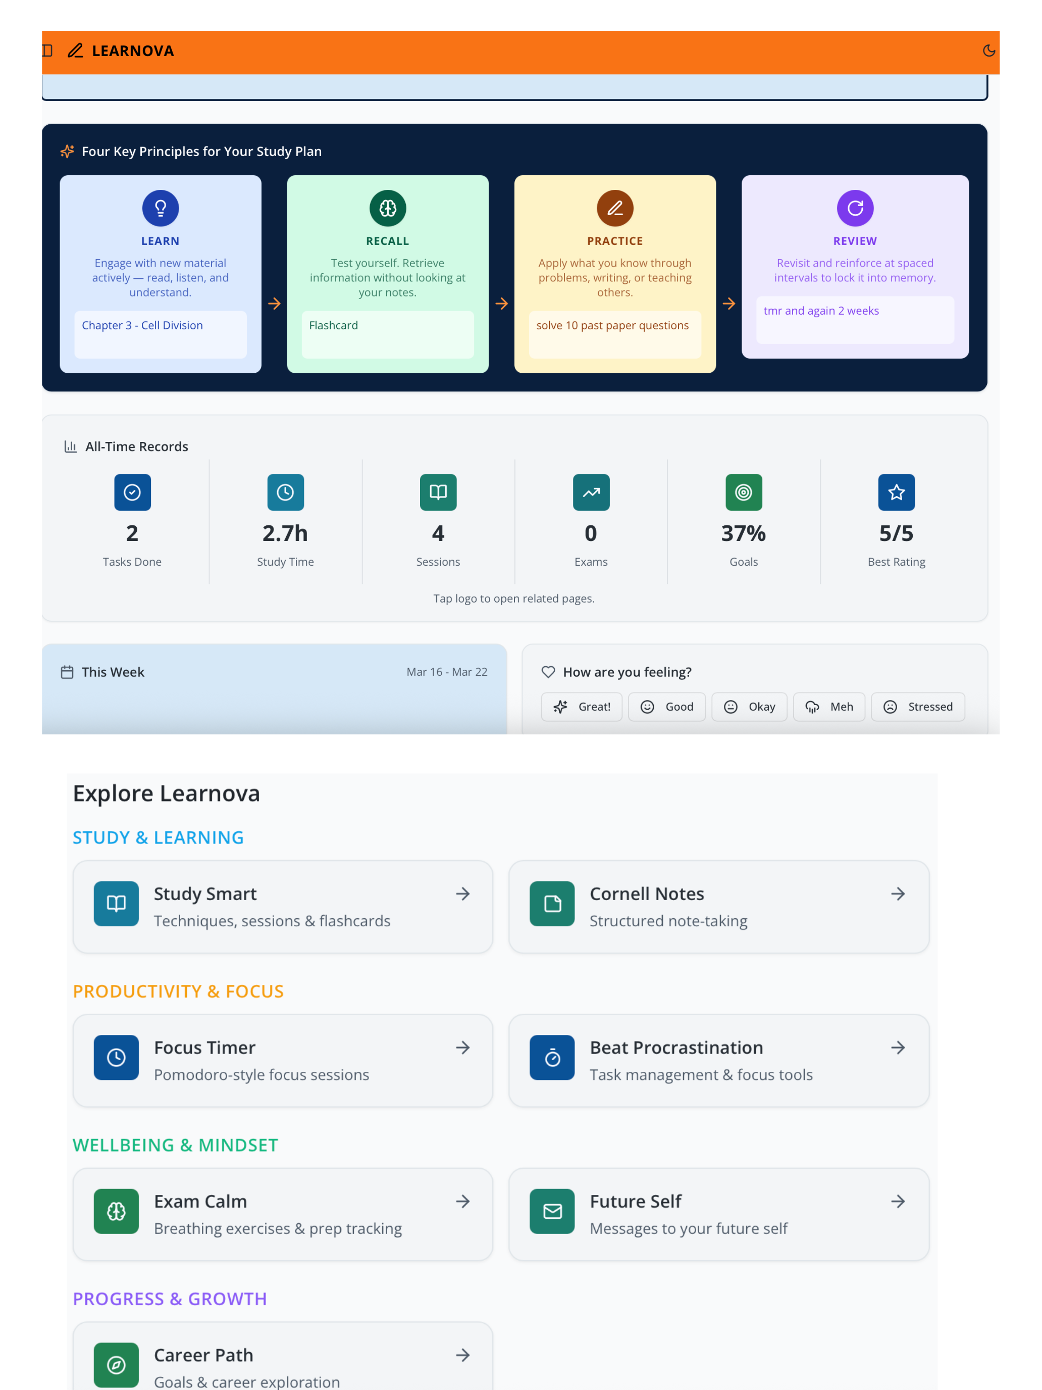Open Best Rating star icon
Screen dimensions: 1042x1390
pyautogui.click(x=896, y=492)
